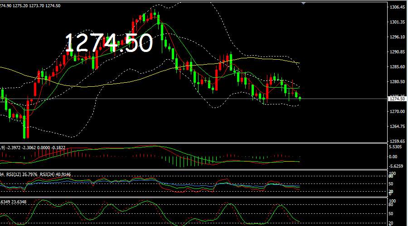Click the 50 level on stochastic scale
This screenshot has width=408, height=226.
391,214
